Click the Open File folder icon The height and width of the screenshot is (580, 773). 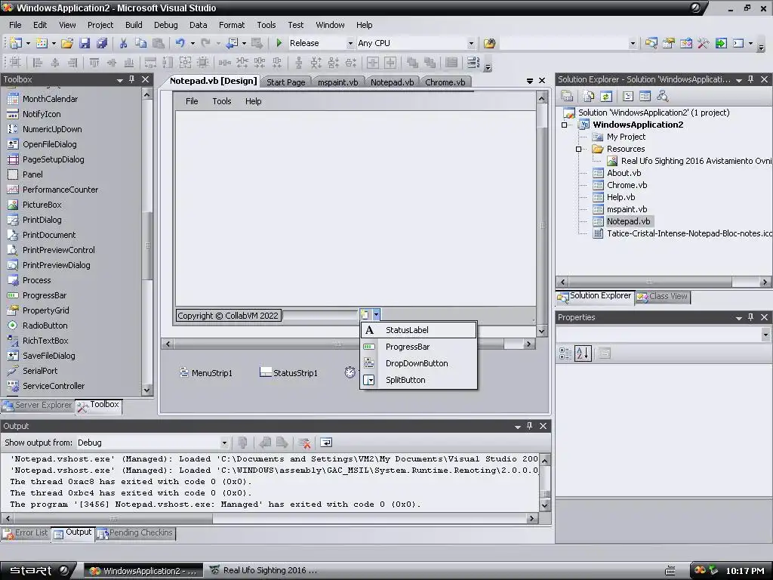click(x=67, y=43)
